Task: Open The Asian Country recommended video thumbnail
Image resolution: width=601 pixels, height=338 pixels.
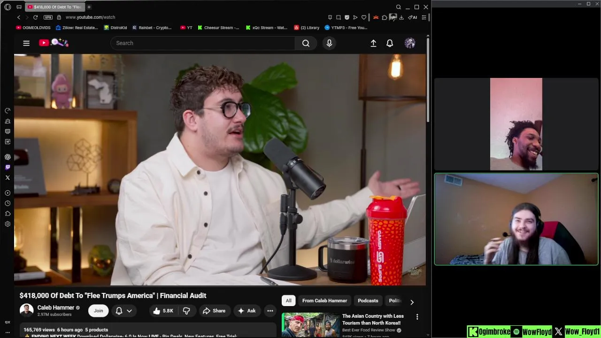Action: click(x=310, y=325)
